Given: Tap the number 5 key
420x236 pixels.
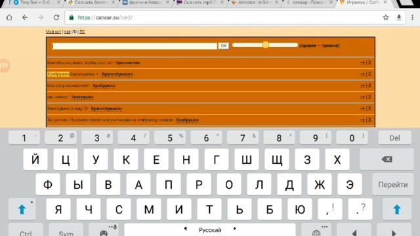Looking at the screenshot, I should [170, 138].
